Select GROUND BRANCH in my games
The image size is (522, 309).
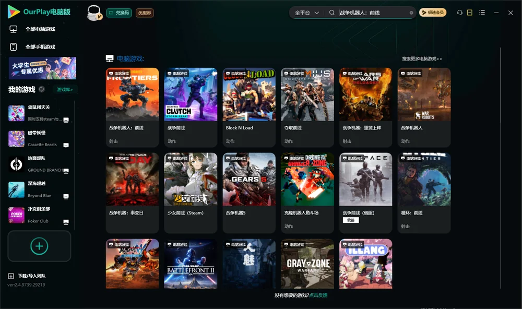39,164
